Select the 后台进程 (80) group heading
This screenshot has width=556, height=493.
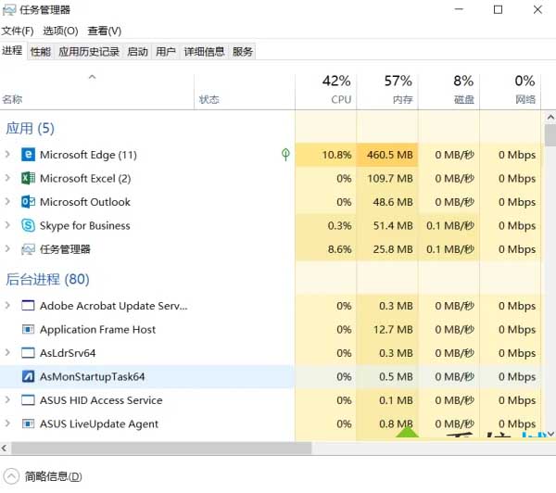point(47,279)
